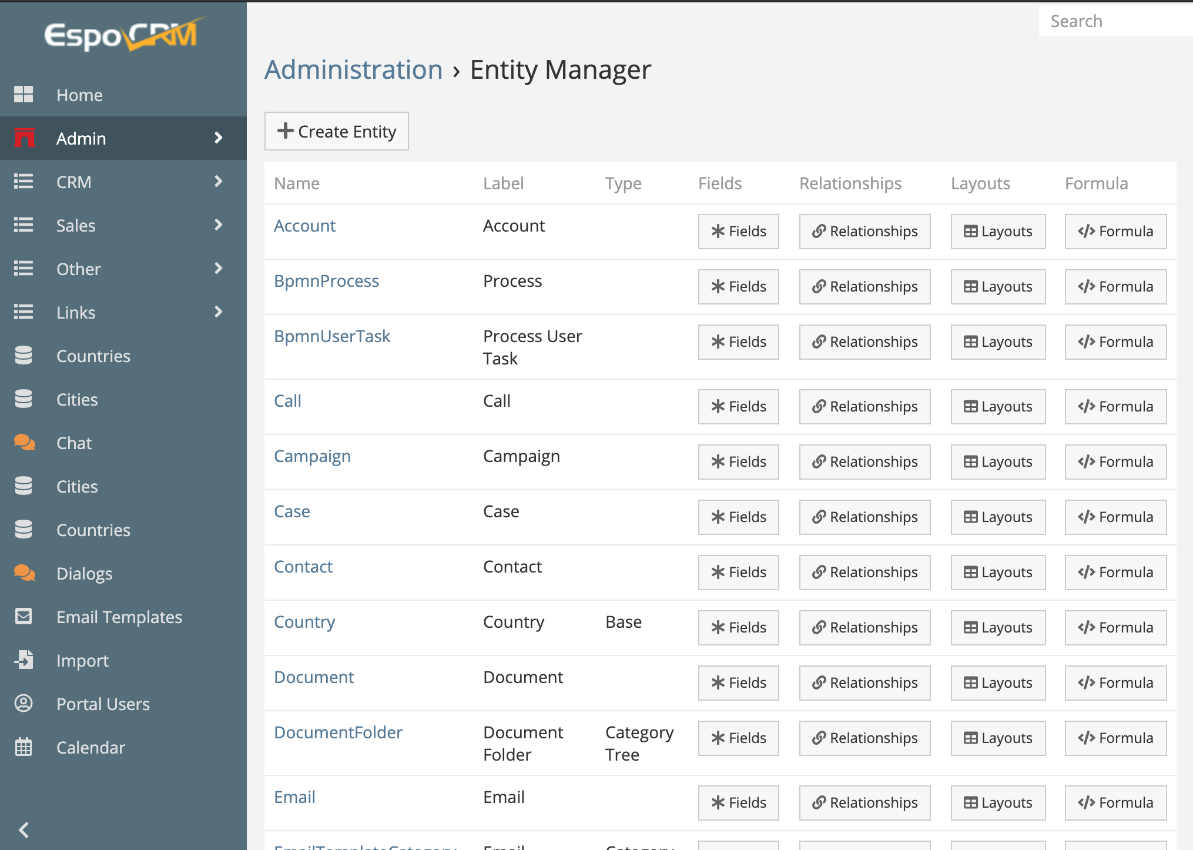Expand the Sales menu chevron
The image size is (1193, 850).
pyautogui.click(x=219, y=225)
